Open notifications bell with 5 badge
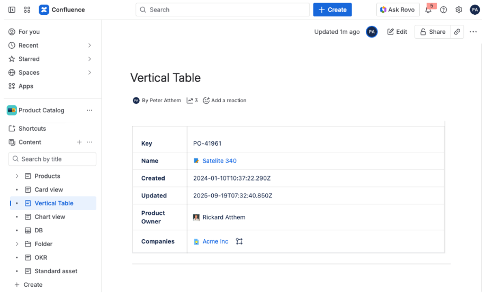This screenshot has width=486, height=298. tap(429, 10)
